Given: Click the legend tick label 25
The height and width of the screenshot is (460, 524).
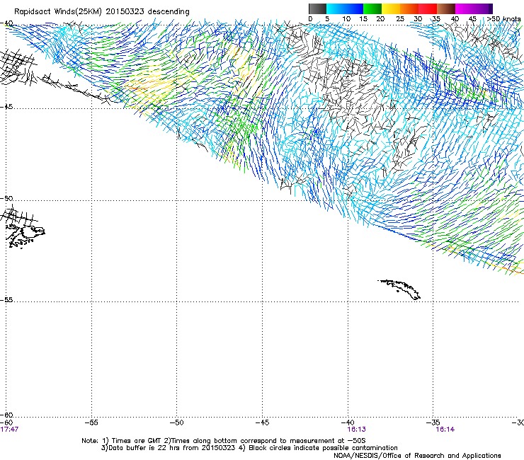Looking at the screenshot, I should point(400,19).
